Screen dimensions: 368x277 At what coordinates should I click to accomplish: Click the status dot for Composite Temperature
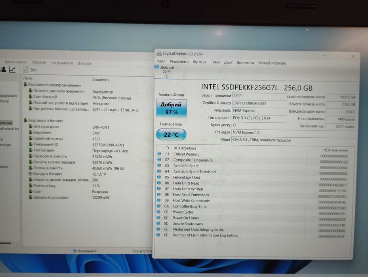coord(159,160)
